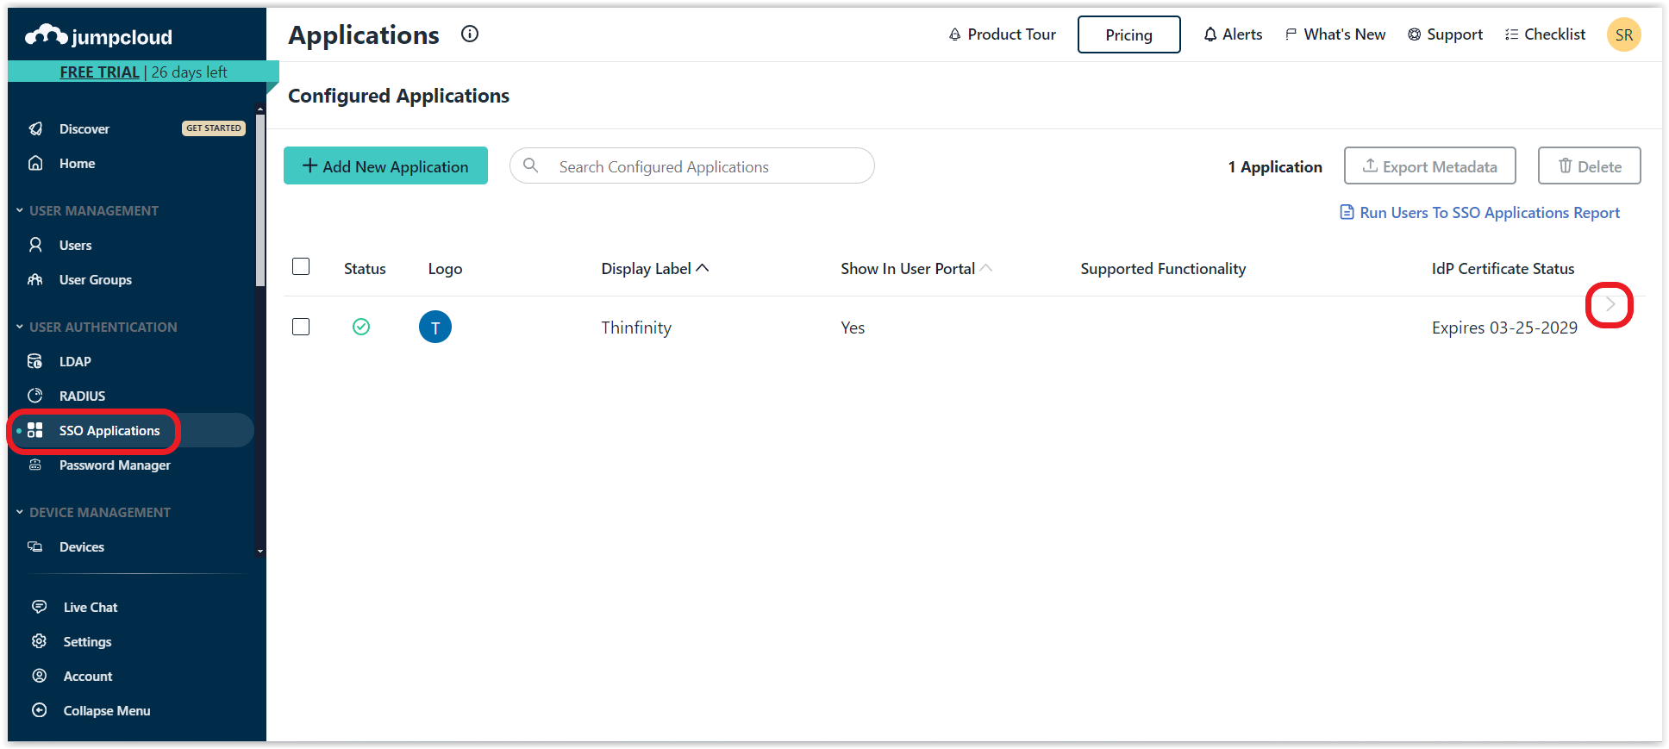Click the Thinfinity display label

[x=636, y=328]
